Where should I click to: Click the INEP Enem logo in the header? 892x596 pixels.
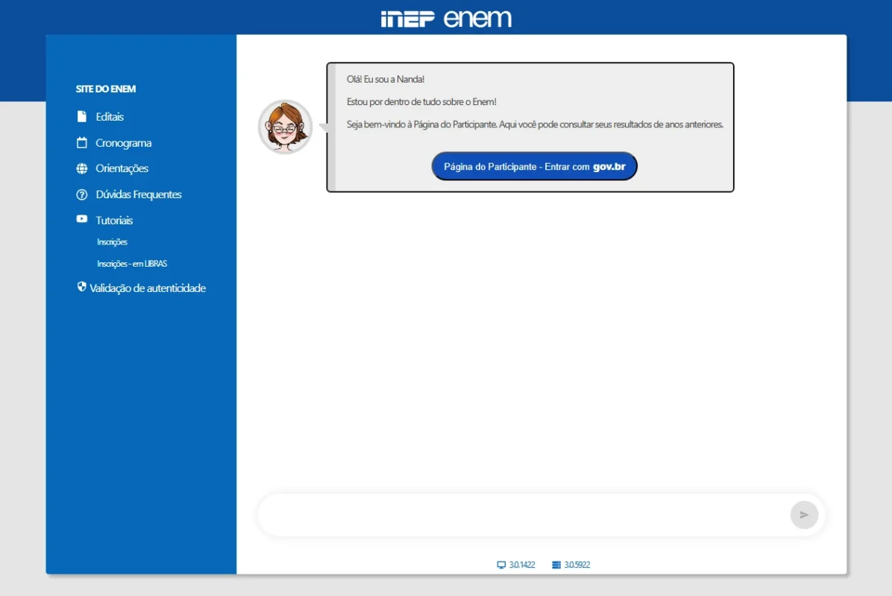pos(446,18)
